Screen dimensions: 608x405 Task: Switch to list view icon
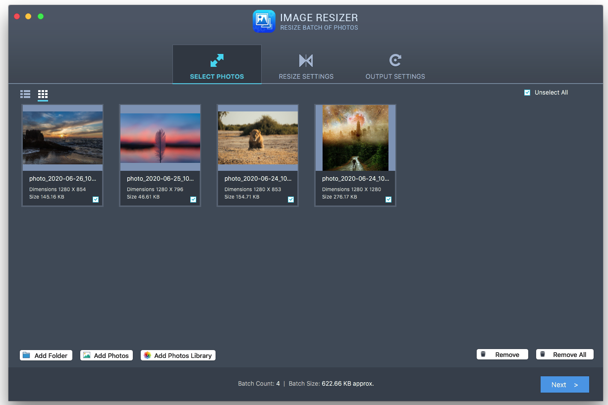(25, 94)
